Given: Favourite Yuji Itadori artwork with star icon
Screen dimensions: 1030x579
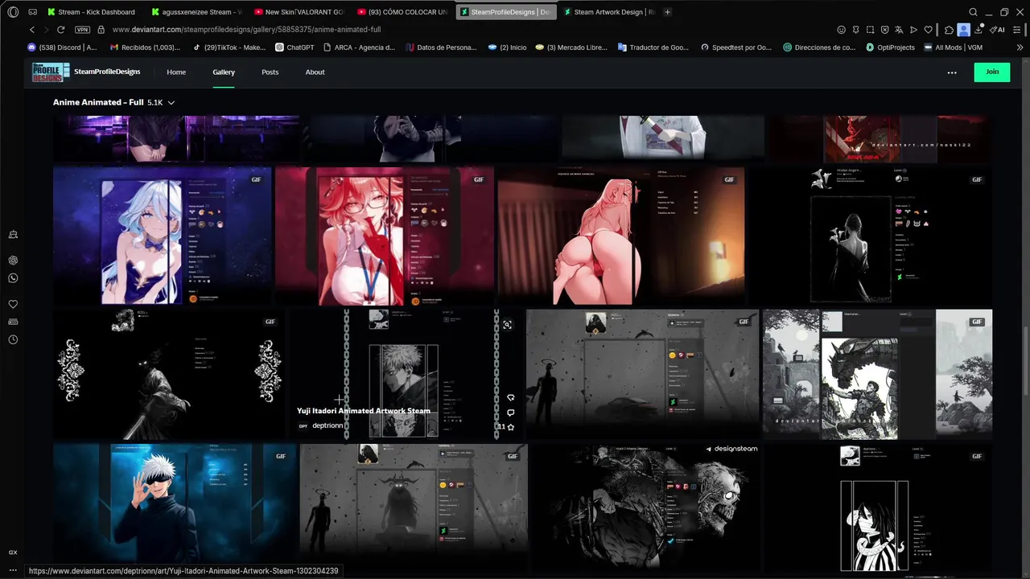Looking at the screenshot, I should pyautogui.click(x=511, y=427).
